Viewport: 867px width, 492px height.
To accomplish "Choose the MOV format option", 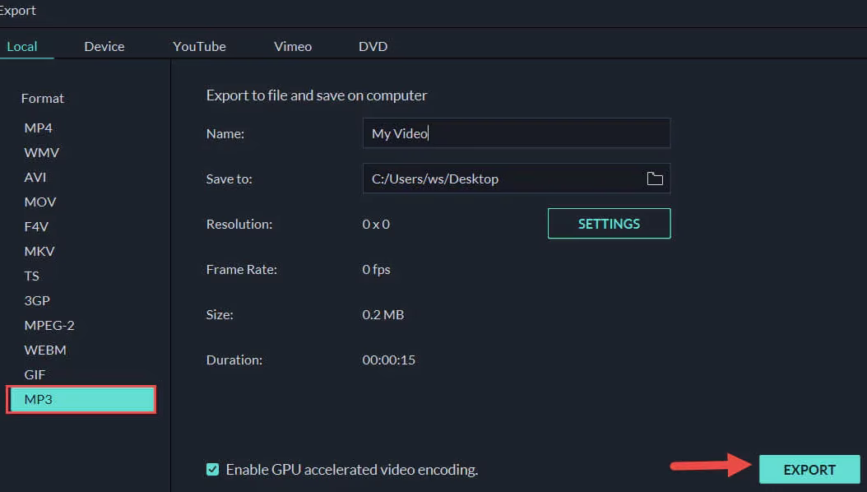I will (40, 202).
